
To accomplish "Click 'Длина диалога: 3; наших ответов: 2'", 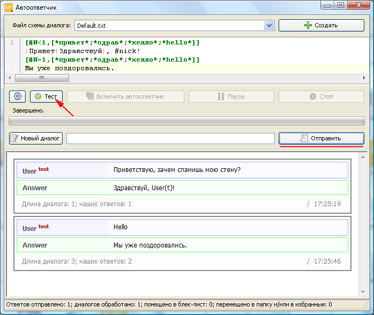I will coord(77,261).
